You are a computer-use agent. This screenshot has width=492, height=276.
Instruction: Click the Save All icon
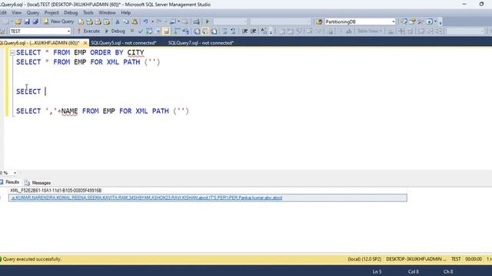pos(35,21)
